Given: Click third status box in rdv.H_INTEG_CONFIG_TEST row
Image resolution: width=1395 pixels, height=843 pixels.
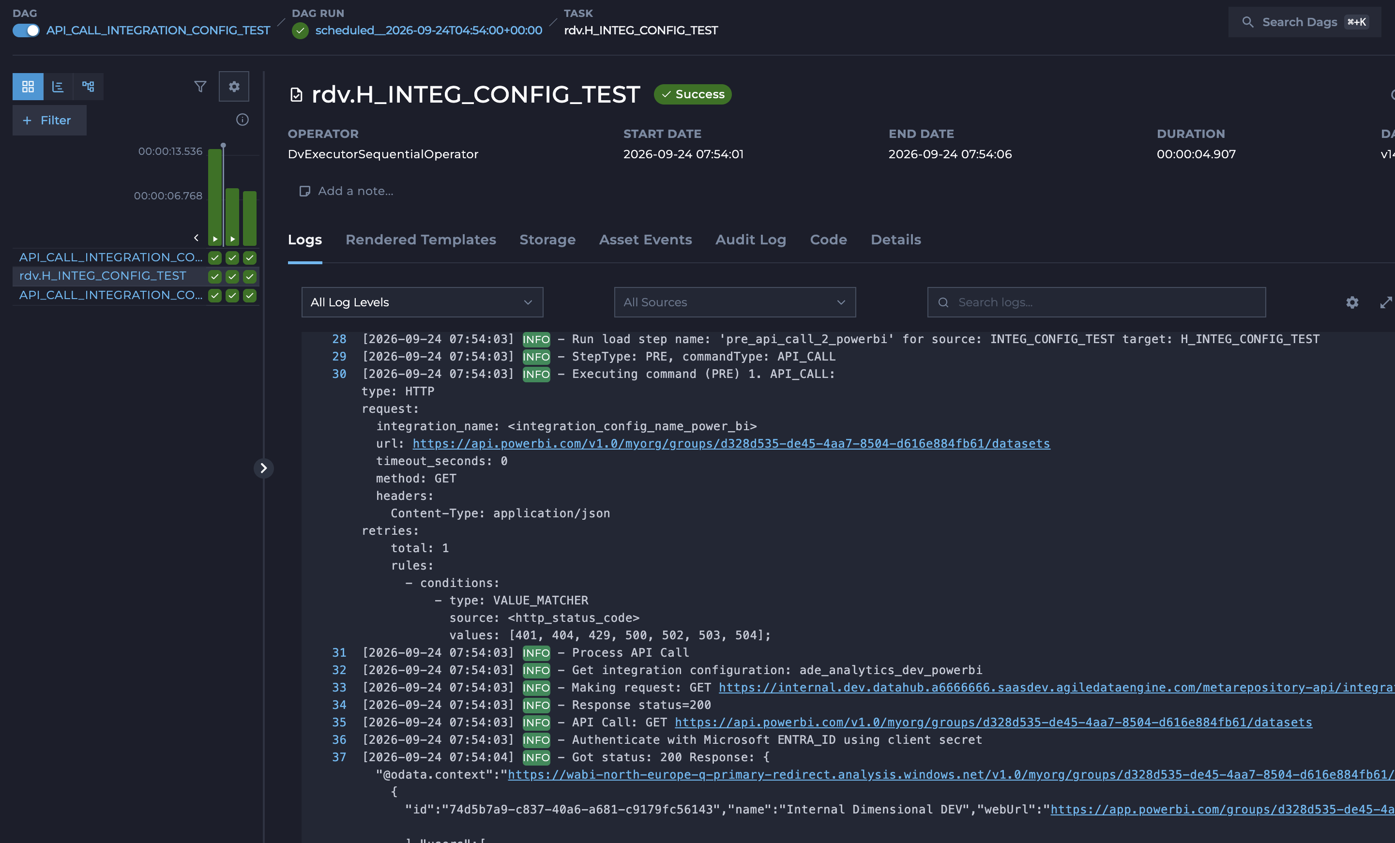Looking at the screenshot, I should pyautogui.click(x=250, y=277).
